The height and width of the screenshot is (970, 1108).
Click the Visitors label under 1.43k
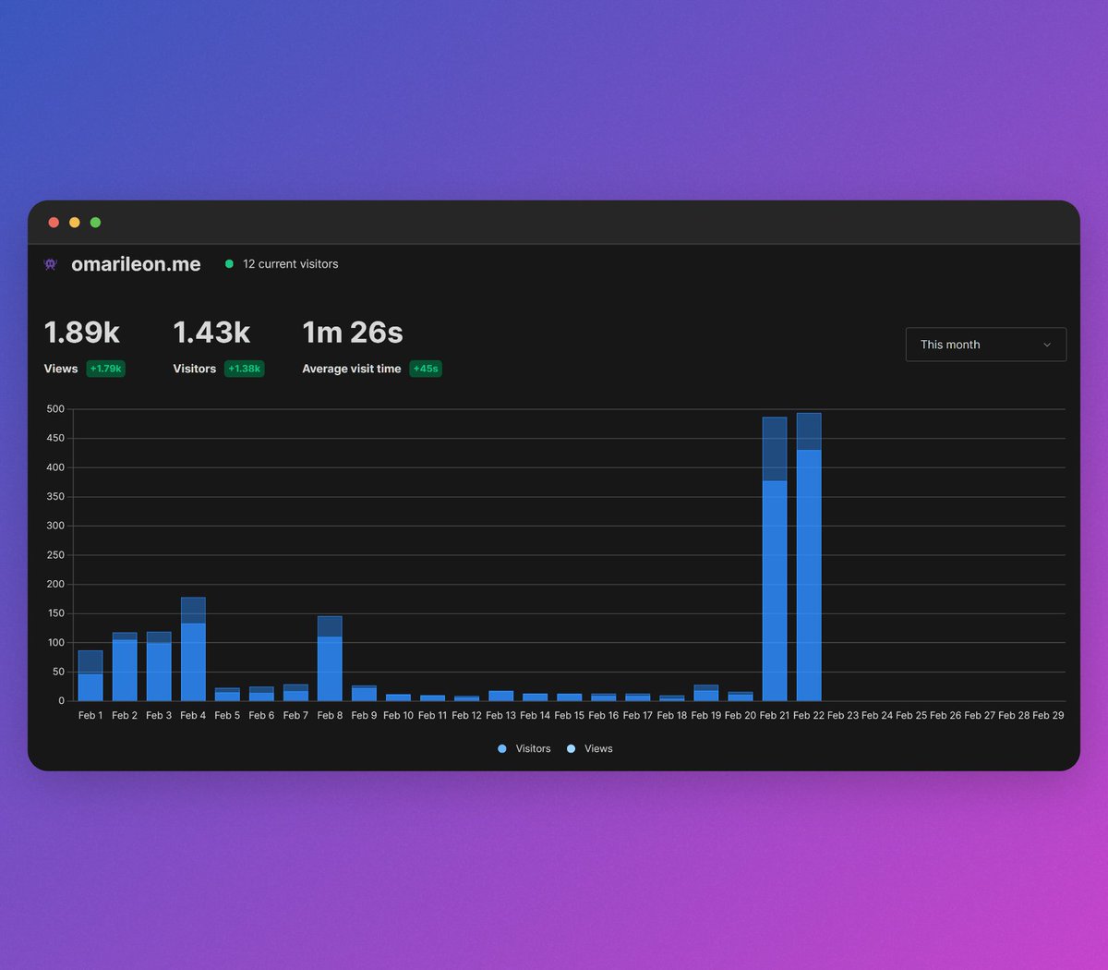click(x=195, y=369)
